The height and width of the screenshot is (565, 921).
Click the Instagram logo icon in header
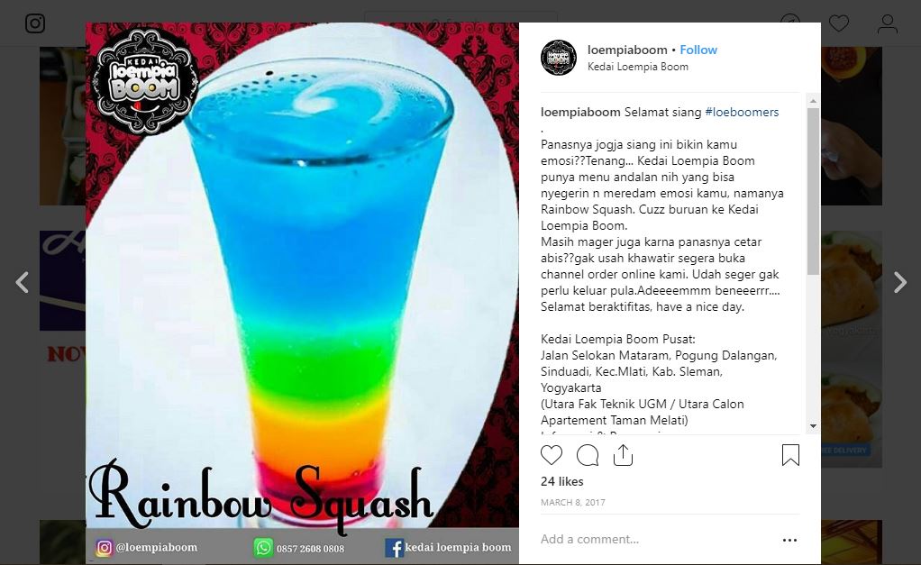(35, 23)
